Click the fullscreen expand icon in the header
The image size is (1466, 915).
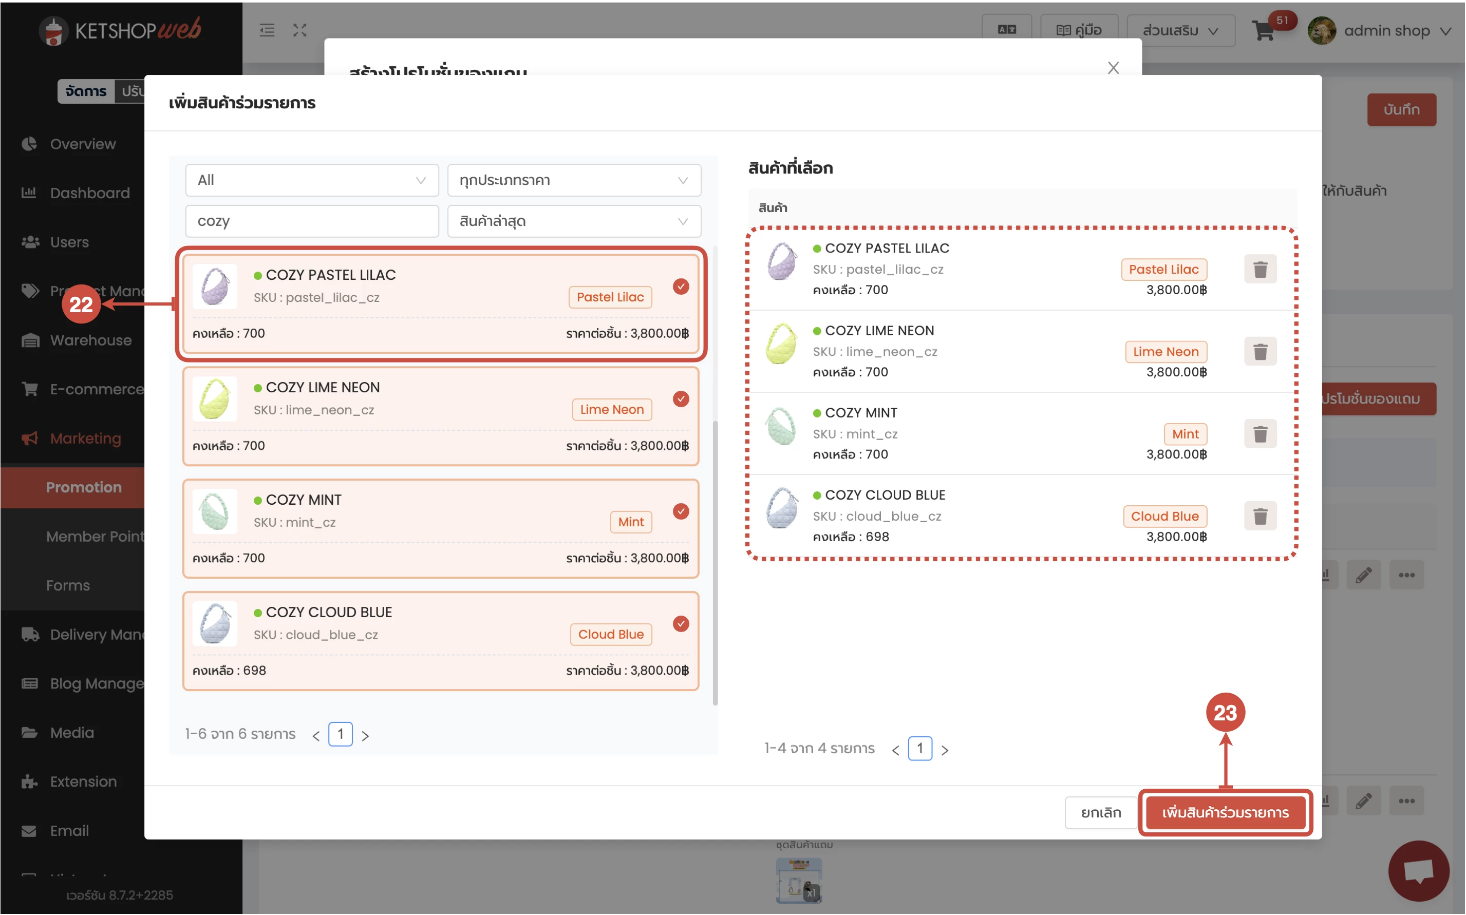pyautogui.click(x=299, y=30)
